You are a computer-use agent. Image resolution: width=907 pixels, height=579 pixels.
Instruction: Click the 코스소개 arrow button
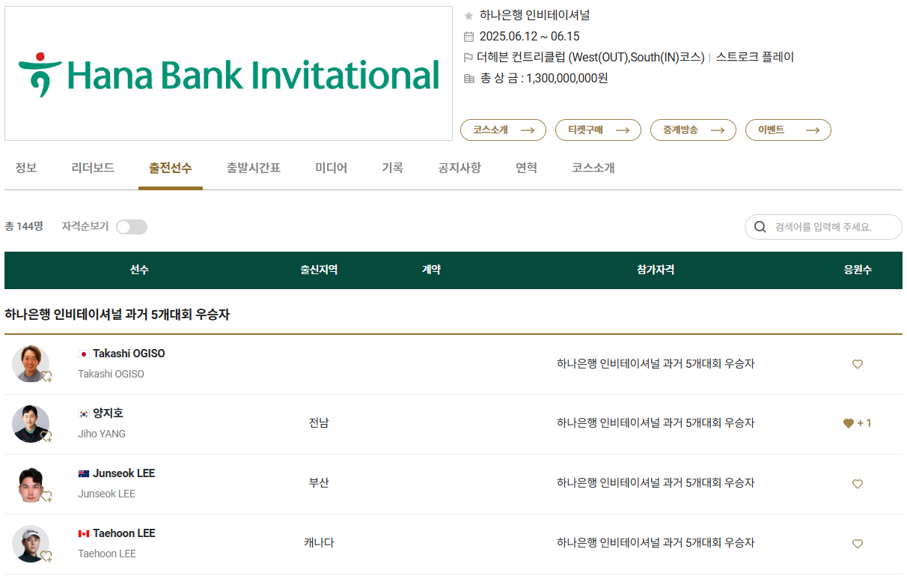click(x=503, y=130)
